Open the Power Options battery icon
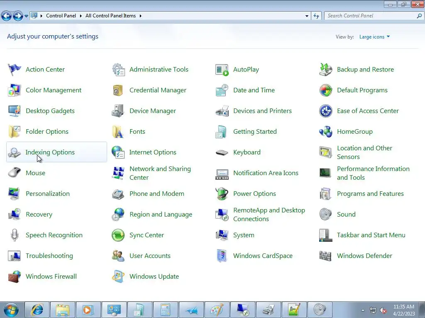The height and width of the screenshot is (318, 425). [222, 194]
